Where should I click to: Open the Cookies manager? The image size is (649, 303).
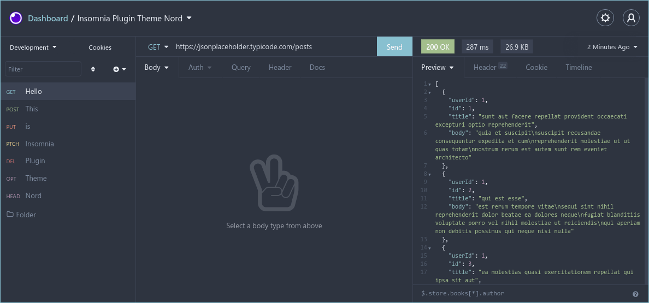(100, 47)
